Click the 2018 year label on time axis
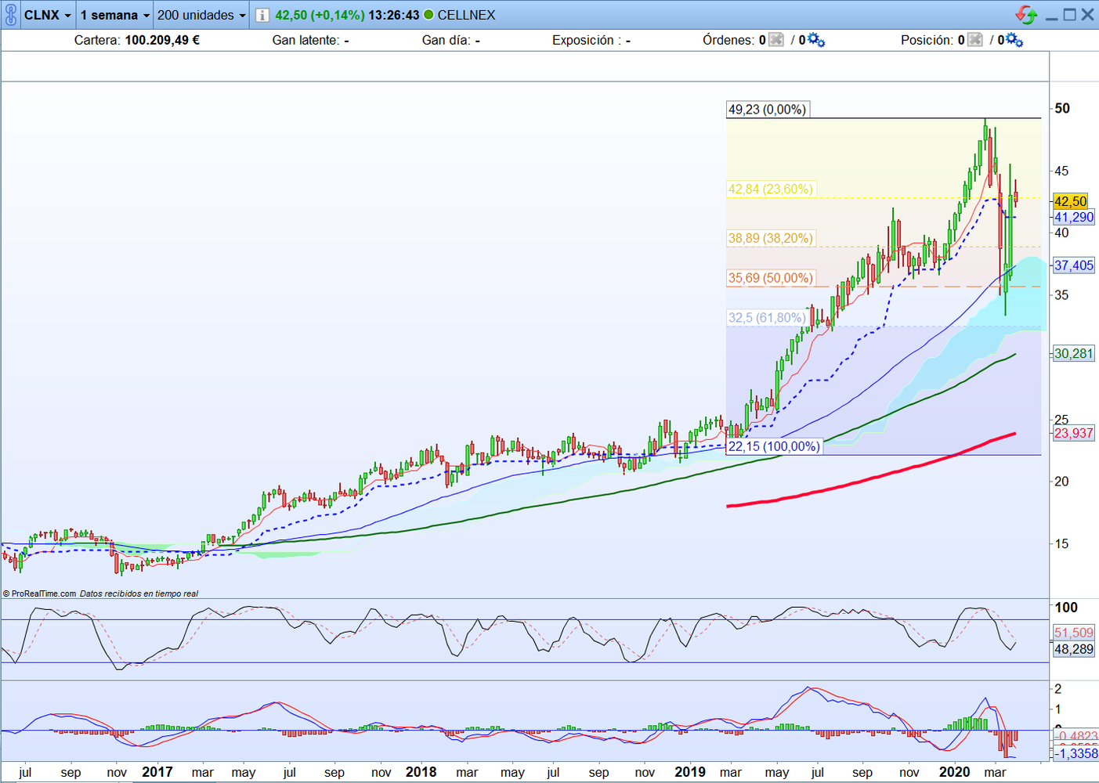Screen dimensions: 1099x783 [421, 772]
